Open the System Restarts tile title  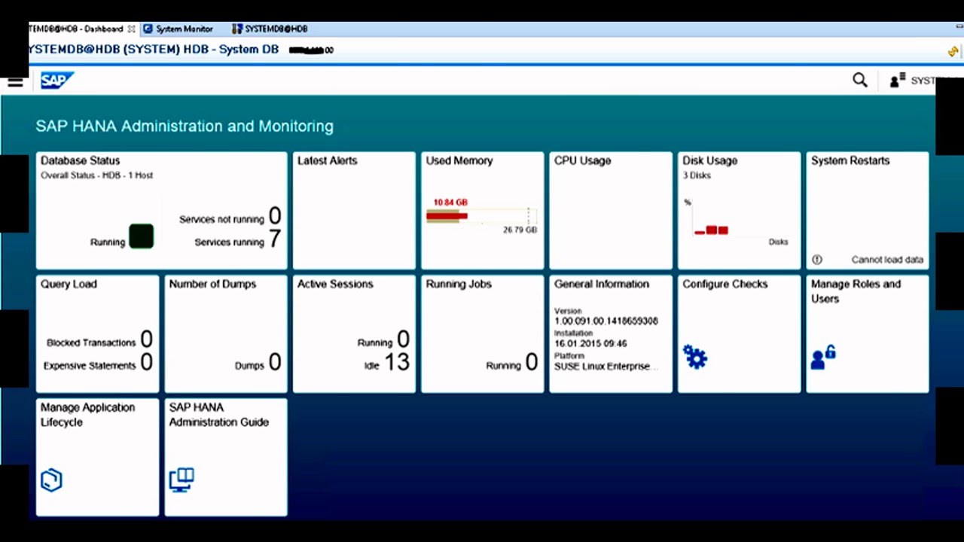pyautogui.click(x=850, y=160)
